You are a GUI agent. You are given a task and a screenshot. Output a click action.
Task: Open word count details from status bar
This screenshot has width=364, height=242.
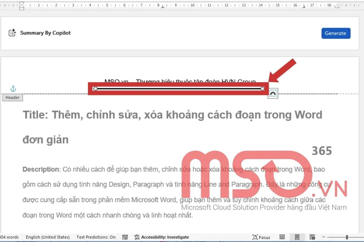tap(9, 237)
